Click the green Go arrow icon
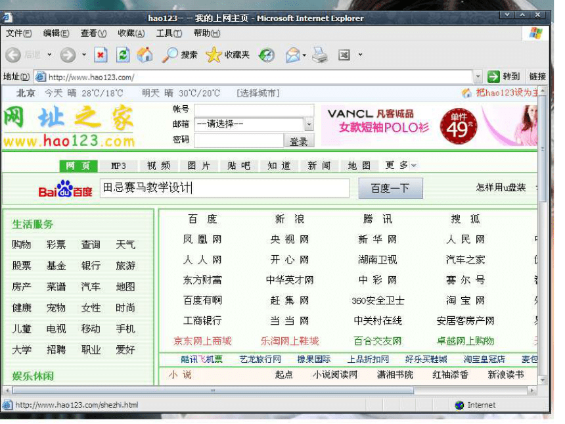 click(x=493, y=76)
